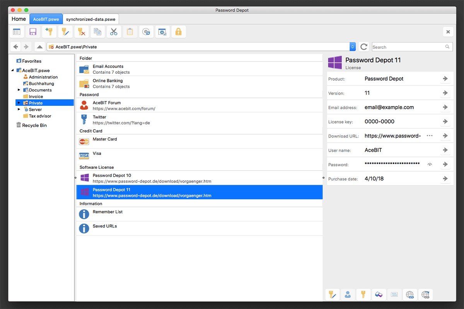Click bottom panel key-pencil edit icon
This screenshot has height=309, width=464.
pos(333,295)
